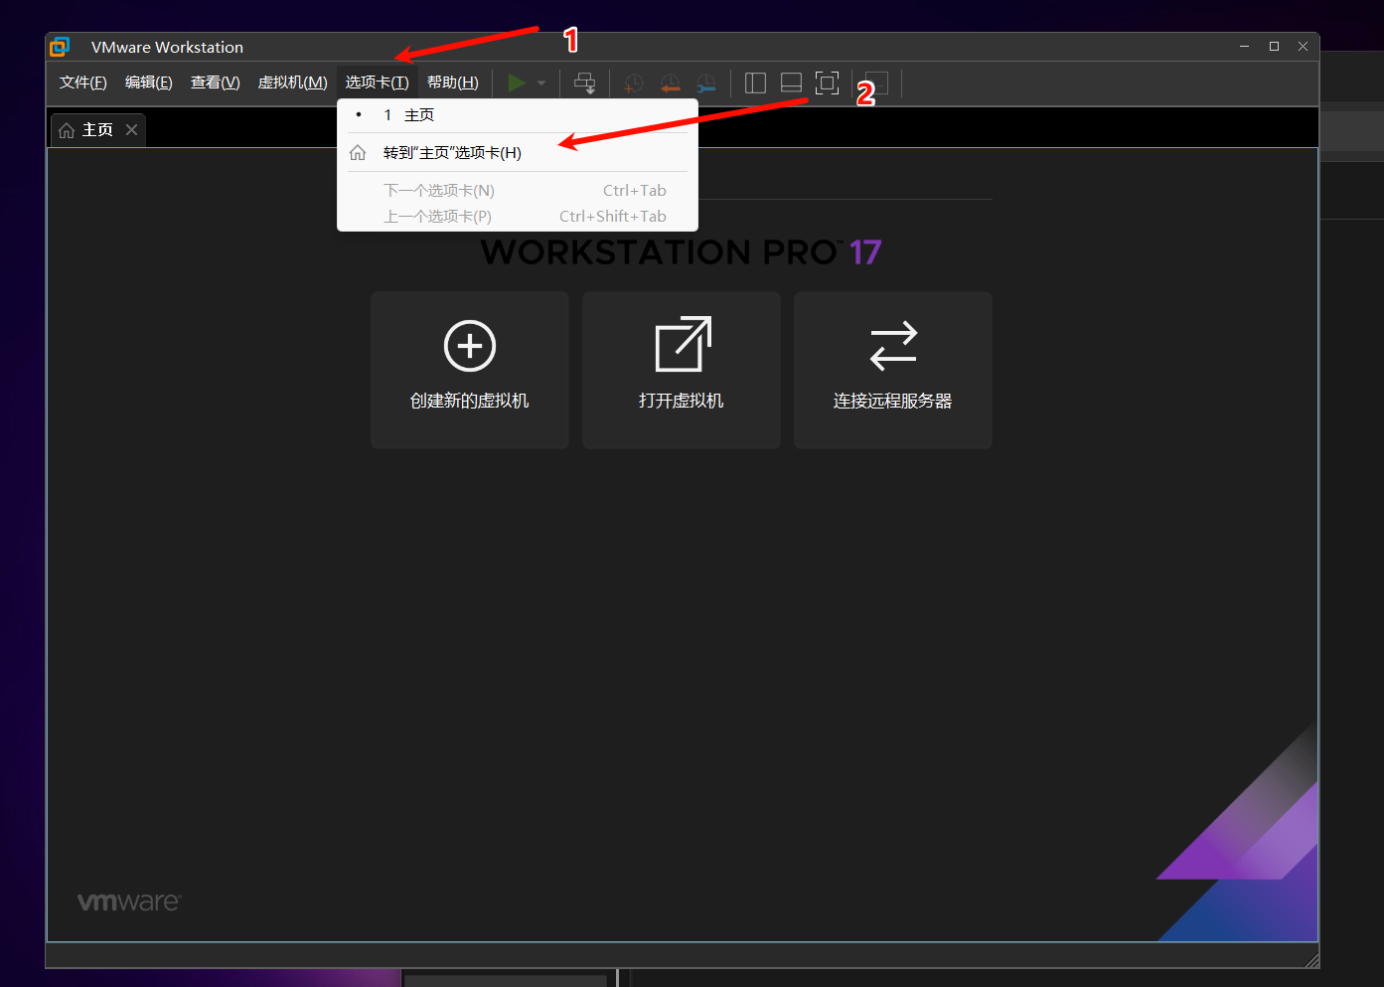Toggle the thumbnail bar layout icon
Screen dimensions: 1384x987
coord(791,82)
